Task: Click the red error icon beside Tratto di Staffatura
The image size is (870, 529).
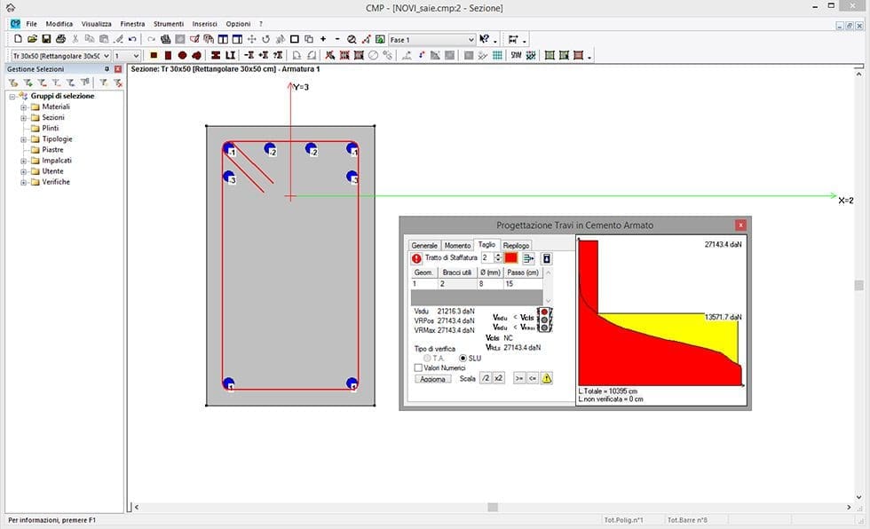Action: (x=416, y=258)
